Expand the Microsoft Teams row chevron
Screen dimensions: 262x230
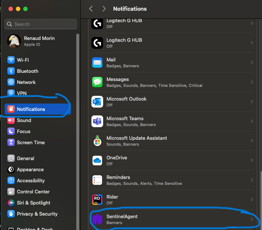252,121
